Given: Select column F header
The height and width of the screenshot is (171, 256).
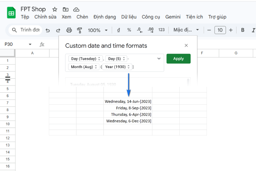Looking at the screenshot, I should click(x=202, y=53).
